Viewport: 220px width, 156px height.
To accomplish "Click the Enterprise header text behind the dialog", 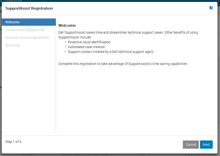I will [x=13, y=1].
